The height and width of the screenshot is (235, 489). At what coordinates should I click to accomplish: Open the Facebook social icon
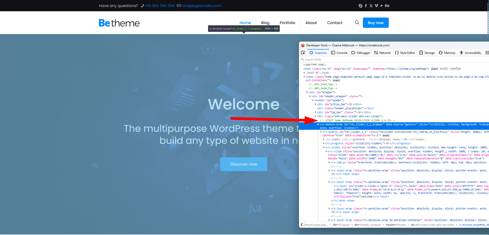[366, 6]
